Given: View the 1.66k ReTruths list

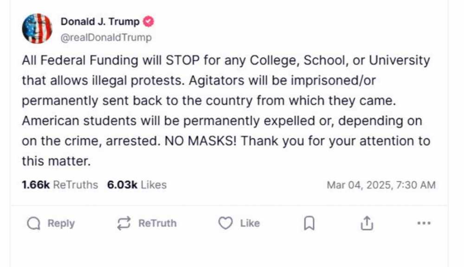Looking at the screenshot, I should (60, 185).
